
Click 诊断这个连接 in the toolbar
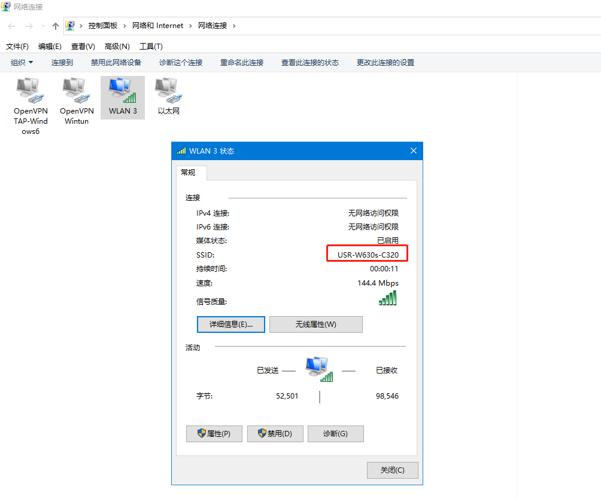point(181,63)
